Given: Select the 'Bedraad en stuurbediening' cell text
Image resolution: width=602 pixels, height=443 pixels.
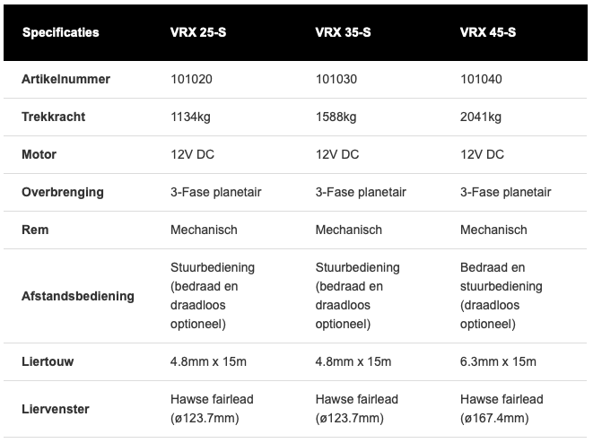Looking at the screenshot, I should click(502, 277).
